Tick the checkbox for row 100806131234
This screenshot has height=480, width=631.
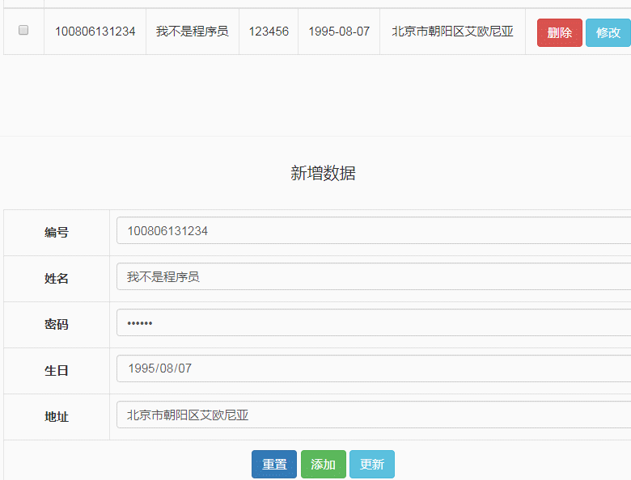pyautogui.click(x=23, y=30)
